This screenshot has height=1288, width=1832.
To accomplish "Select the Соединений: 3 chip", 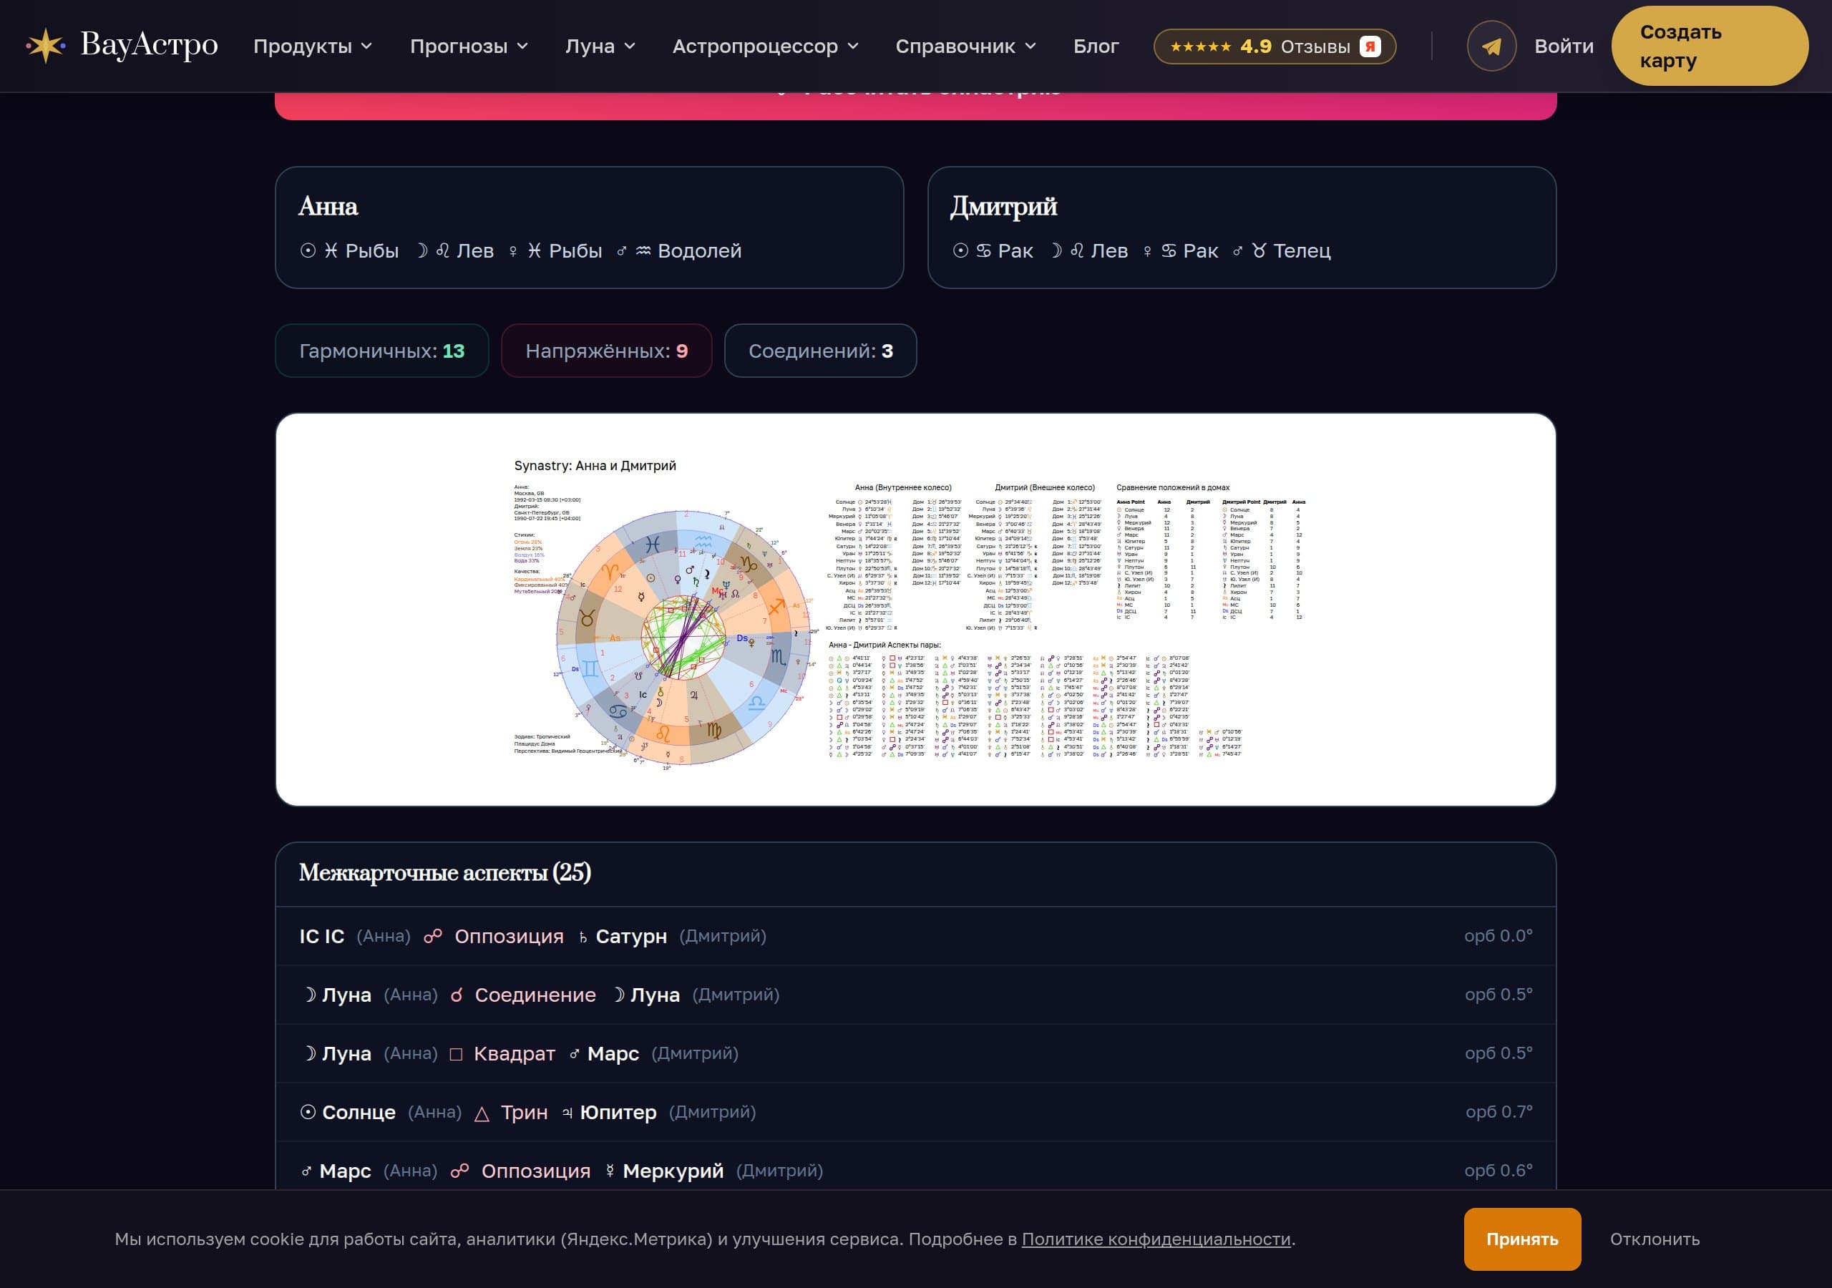I will (x=820, y=351).
